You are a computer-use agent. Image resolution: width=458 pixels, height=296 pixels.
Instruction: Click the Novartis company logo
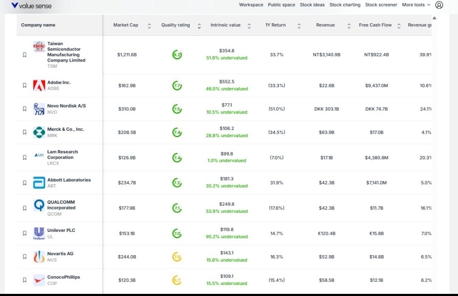pos(39,257)
